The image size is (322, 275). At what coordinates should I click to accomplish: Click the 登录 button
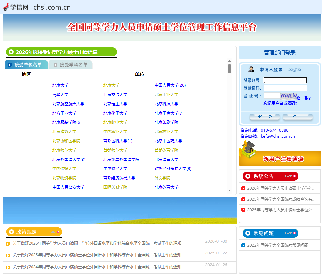tap(265, 116)
